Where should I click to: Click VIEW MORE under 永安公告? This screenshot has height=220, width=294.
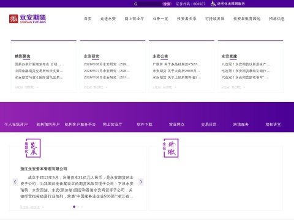click(164, 87)
